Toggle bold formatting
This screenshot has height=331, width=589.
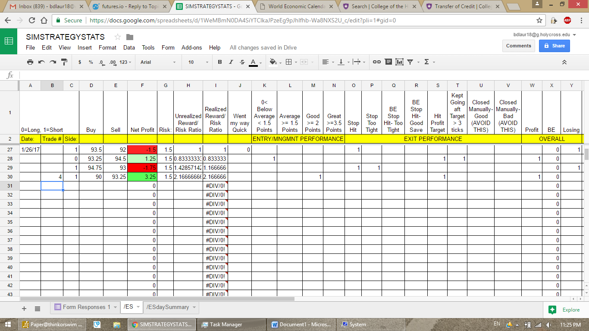[220, 62]
